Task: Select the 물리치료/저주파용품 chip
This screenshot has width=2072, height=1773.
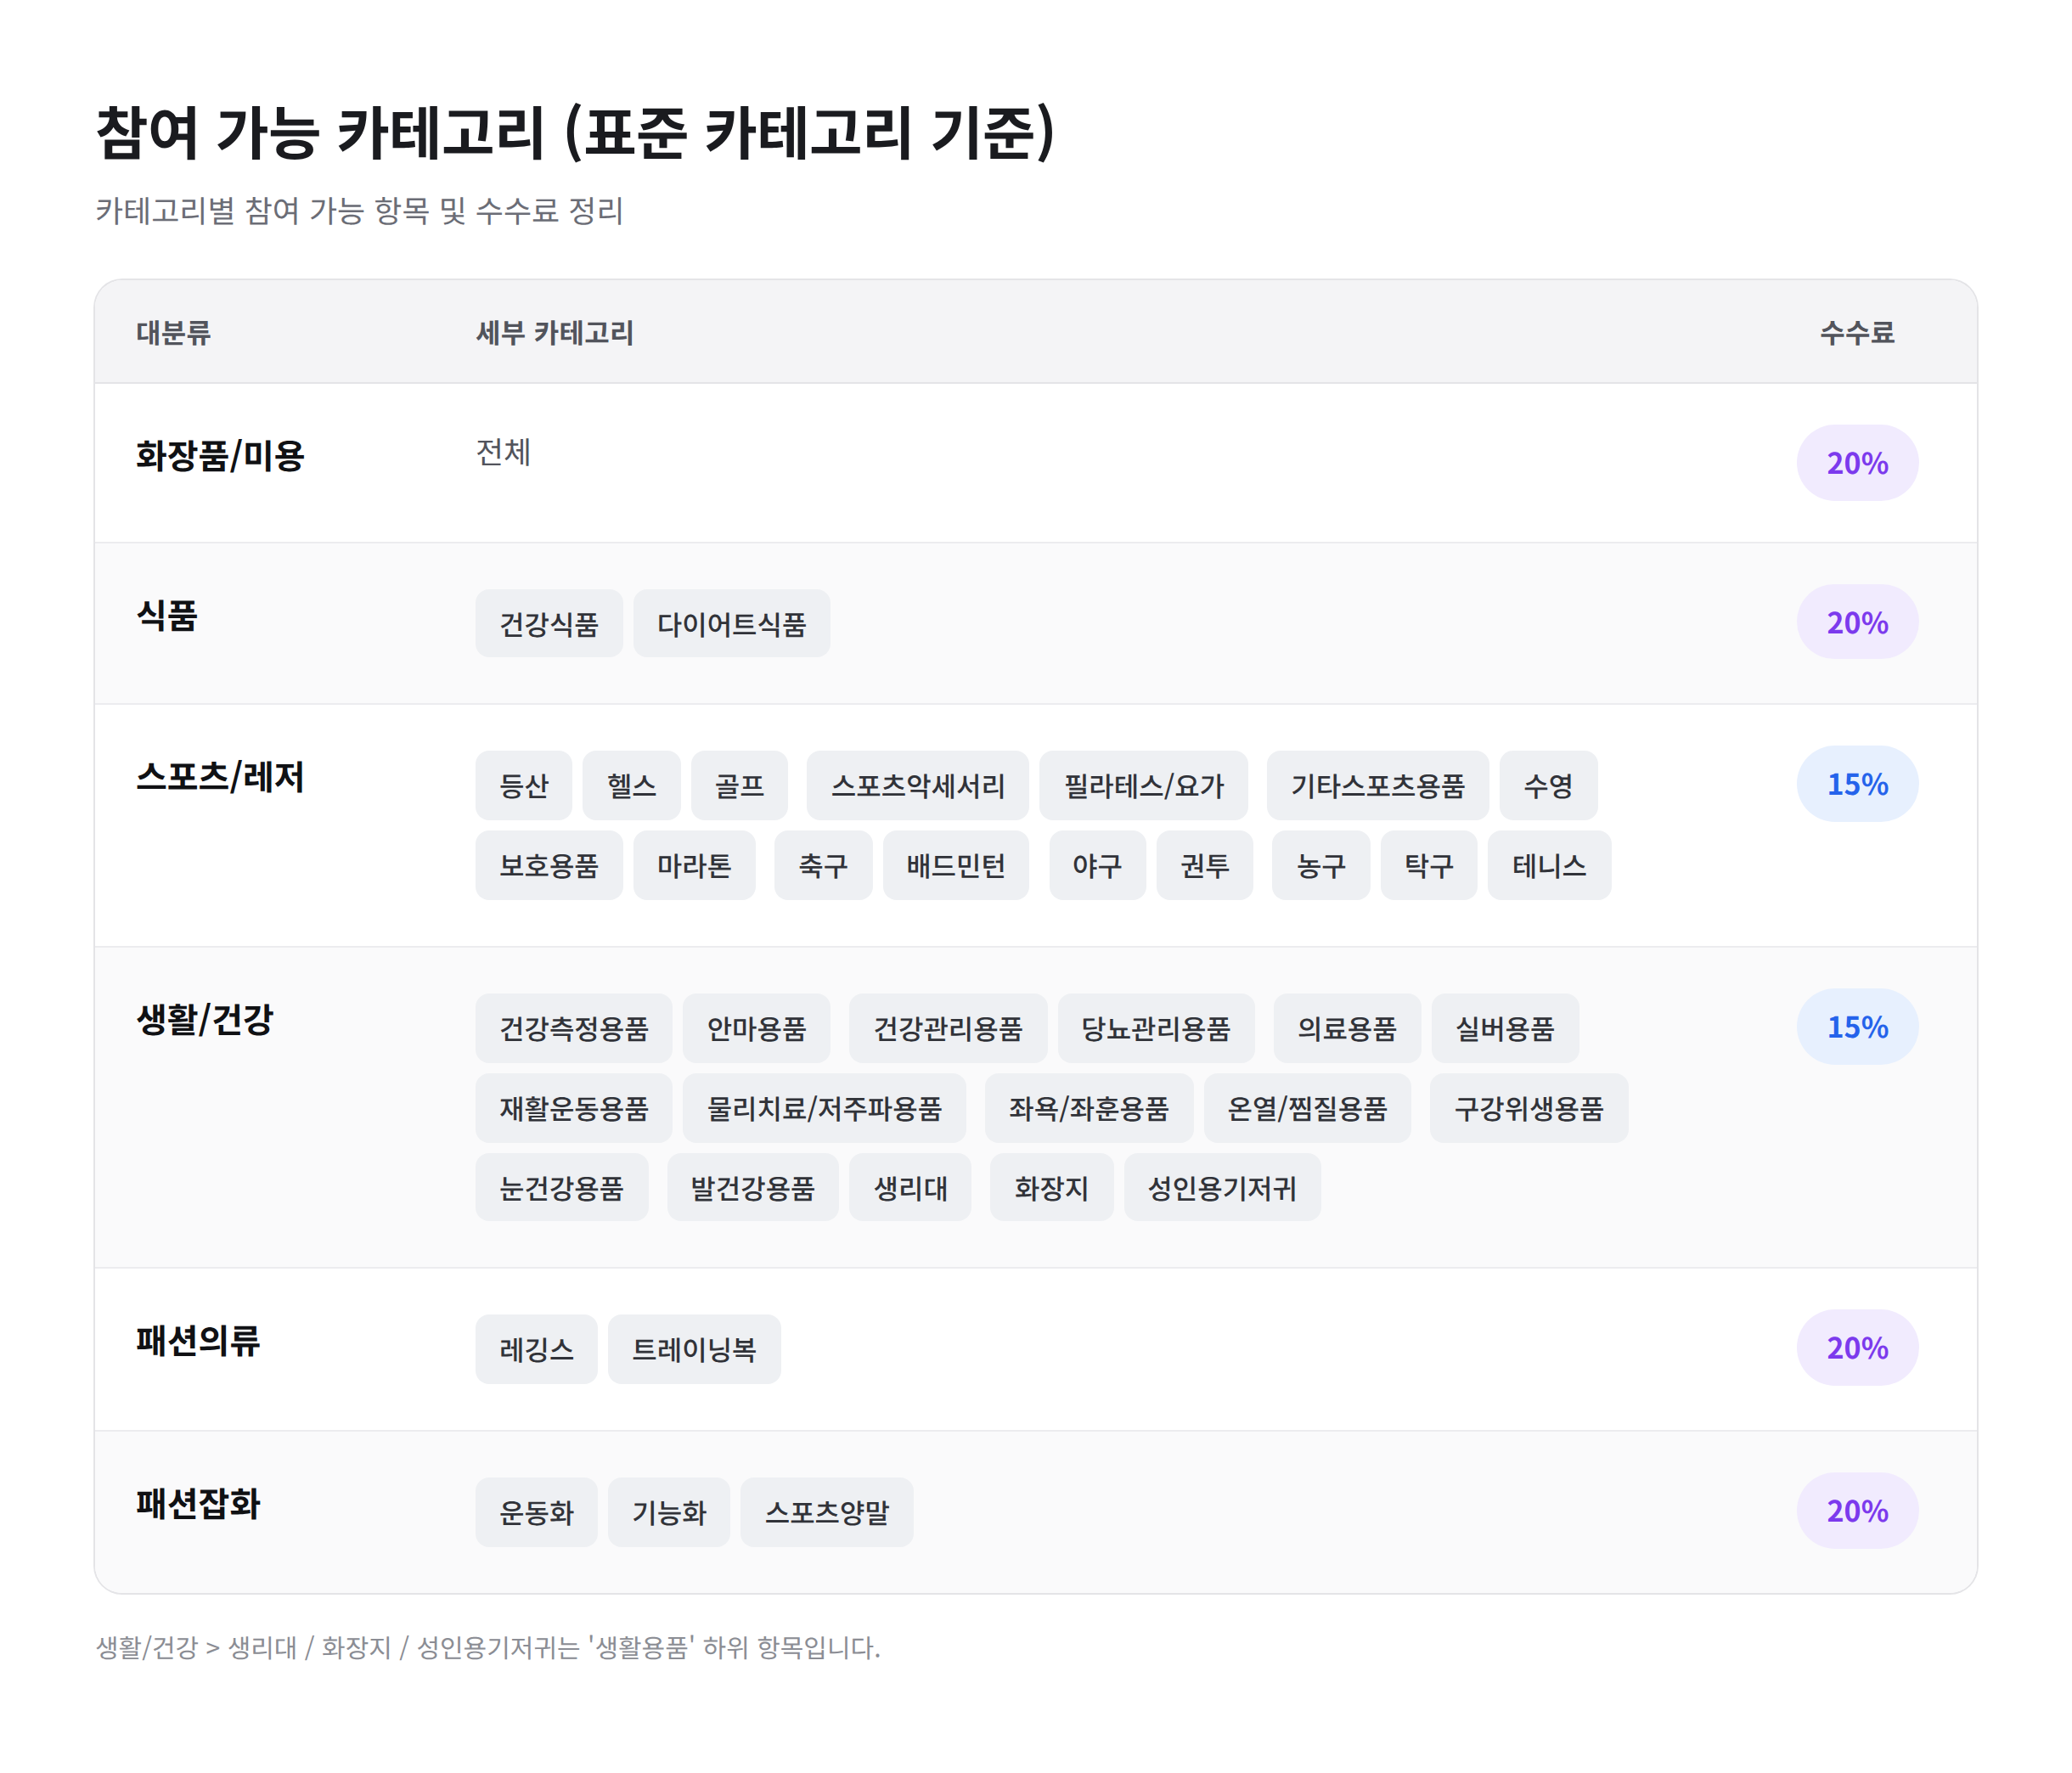Action: [824, 1109]
